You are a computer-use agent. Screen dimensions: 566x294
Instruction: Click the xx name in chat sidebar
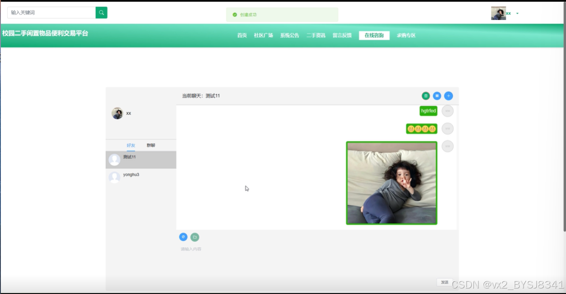[x=129, y=113]
